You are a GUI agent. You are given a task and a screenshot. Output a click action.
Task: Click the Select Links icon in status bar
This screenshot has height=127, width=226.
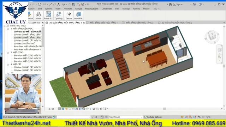point(182,117)
